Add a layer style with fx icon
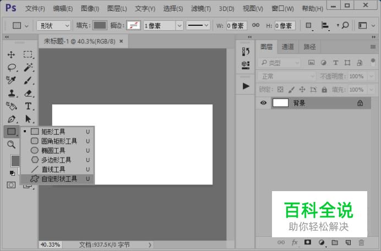 pyautogui.click(x=295, y=242)
